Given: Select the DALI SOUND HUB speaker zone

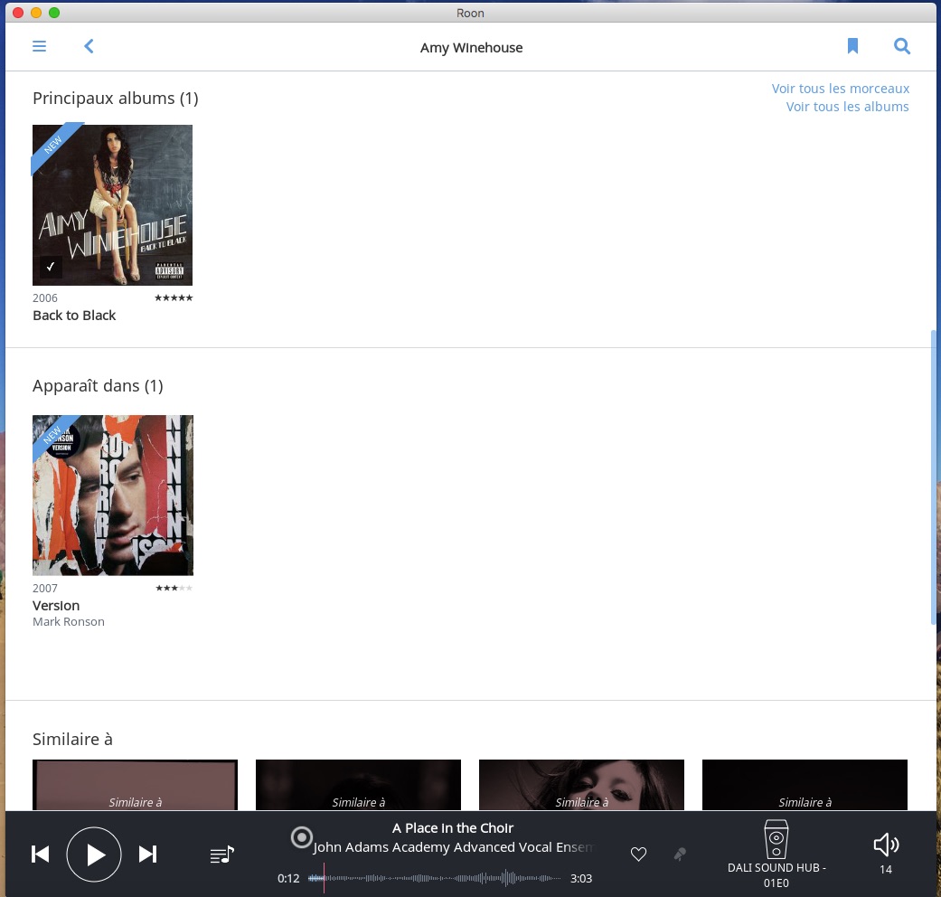Looking at the screenshot, I should (x=776, y=855).
